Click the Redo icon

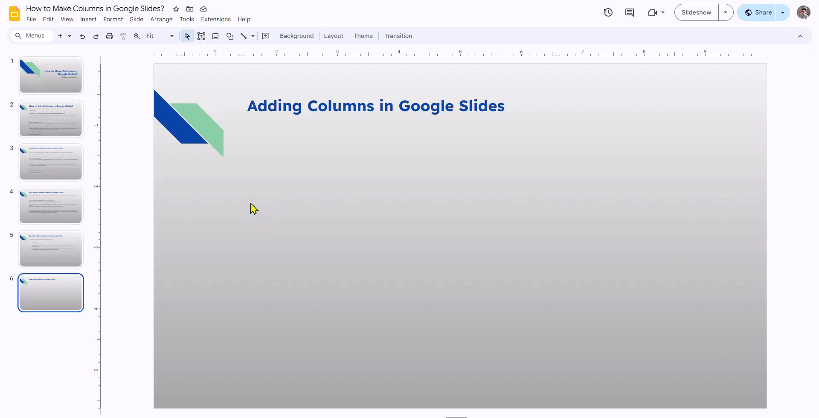[x=96, y=36]
